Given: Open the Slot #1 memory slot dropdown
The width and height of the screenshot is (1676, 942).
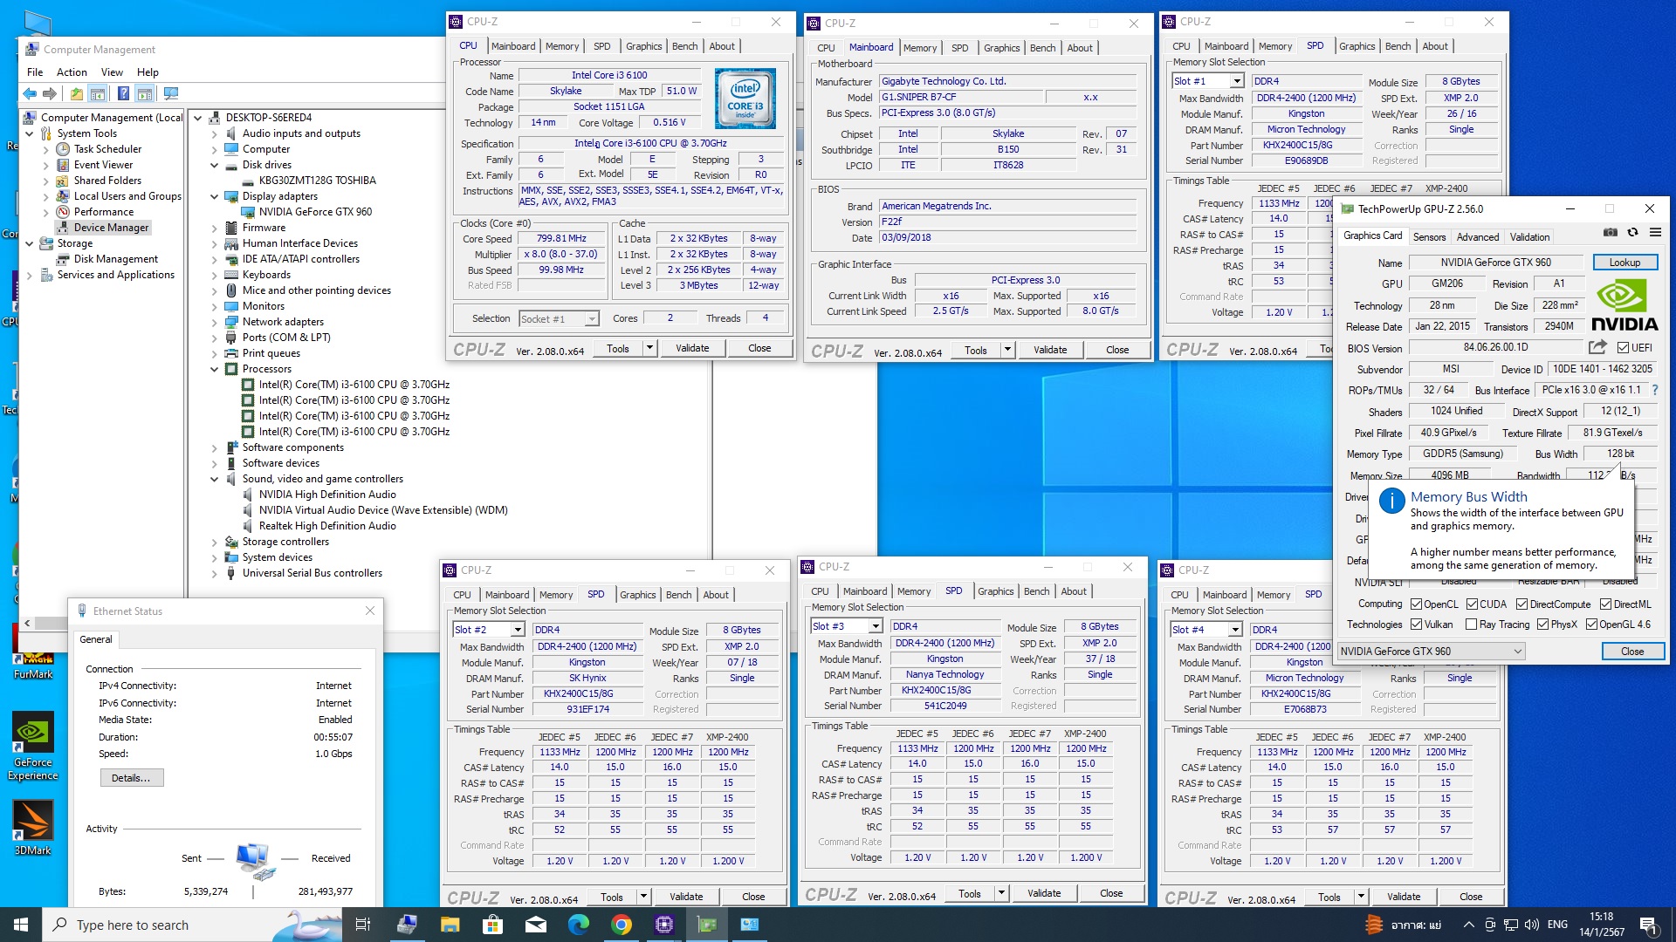Looking at the screenshot, I should pyautogui.click(x=1236, y=81).
